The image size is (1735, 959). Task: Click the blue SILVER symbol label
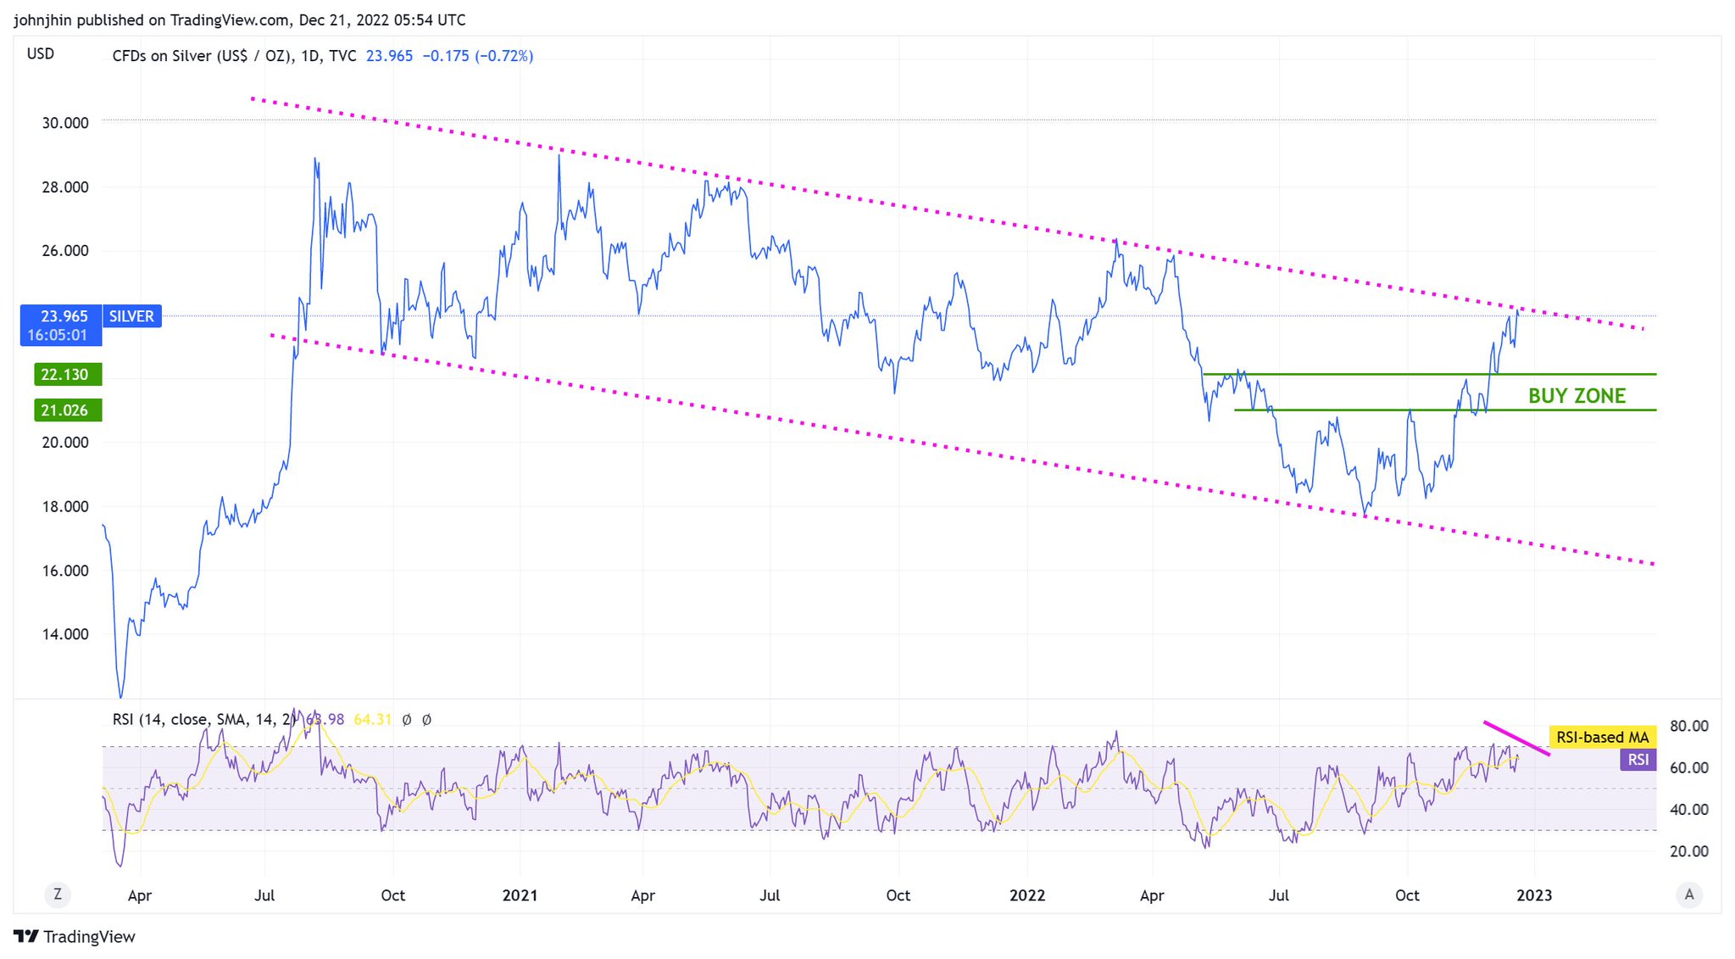[132, 316]
